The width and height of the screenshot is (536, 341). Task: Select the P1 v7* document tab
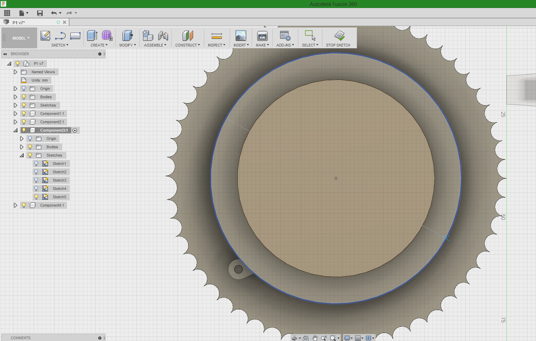coord(35,22)
